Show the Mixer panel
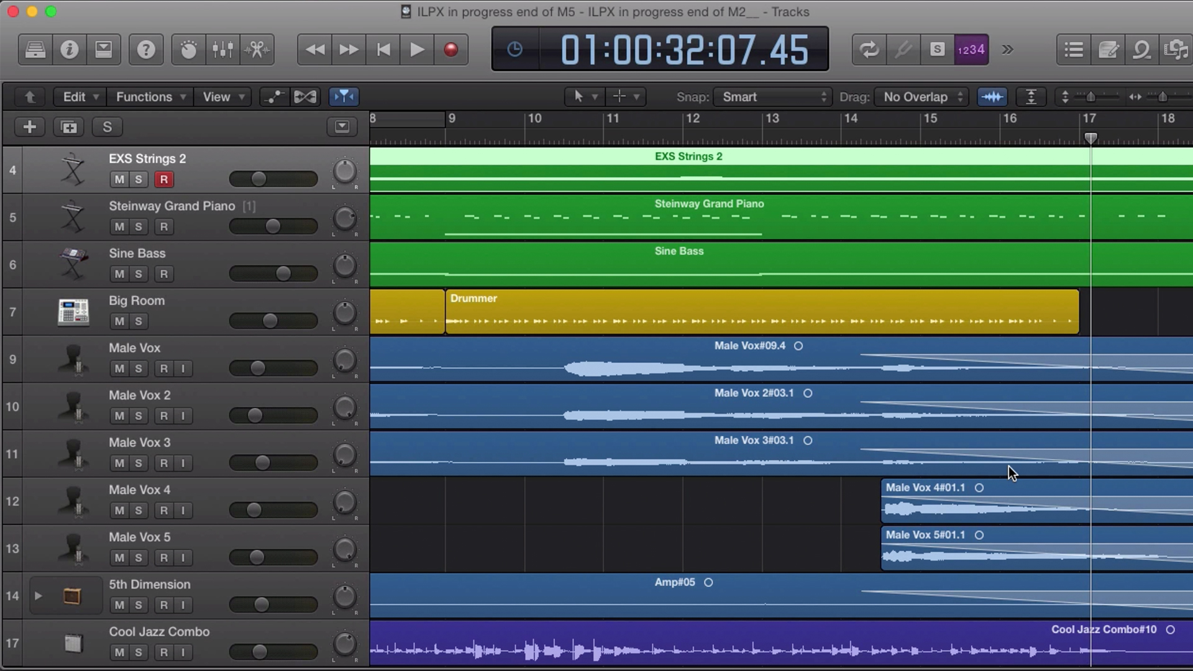The width and height of the screenshot is (1193, 671). [222, 50]
